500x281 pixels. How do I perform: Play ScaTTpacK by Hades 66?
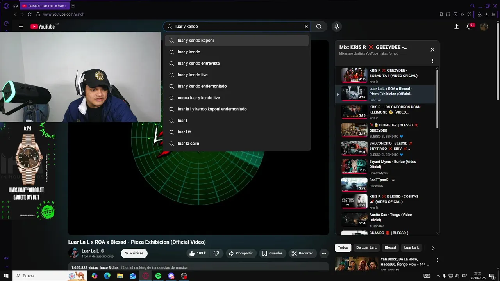385,185
